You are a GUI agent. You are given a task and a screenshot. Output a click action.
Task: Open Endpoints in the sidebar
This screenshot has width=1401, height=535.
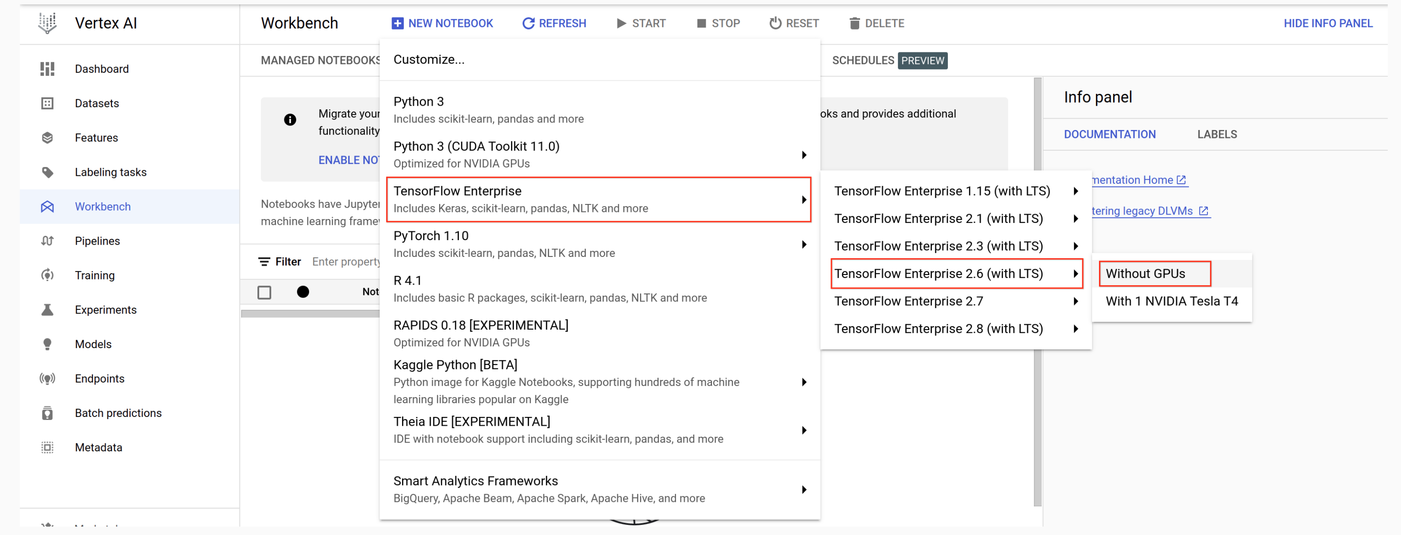[100, 379]
